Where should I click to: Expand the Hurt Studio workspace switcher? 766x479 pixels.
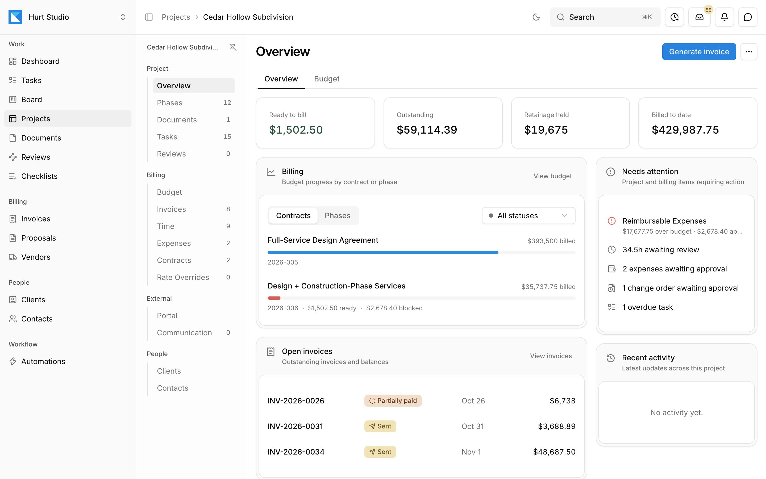click(x=68, y=17)
